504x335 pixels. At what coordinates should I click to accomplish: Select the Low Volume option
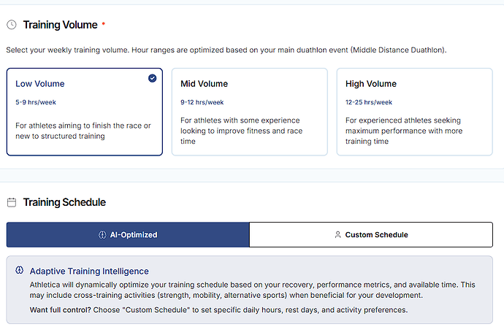84,112
